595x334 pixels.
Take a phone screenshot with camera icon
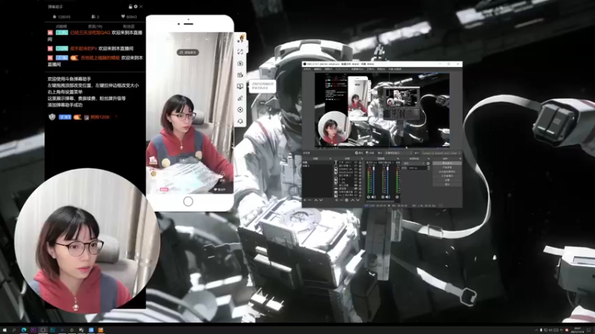pos(240,63)
